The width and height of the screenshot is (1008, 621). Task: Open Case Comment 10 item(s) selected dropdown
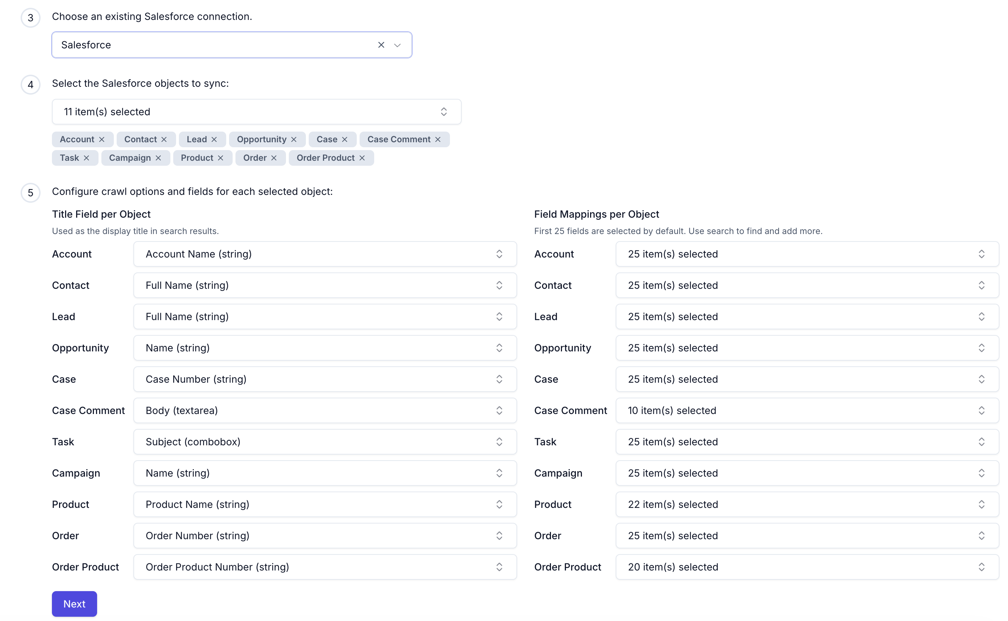[807, 410]
